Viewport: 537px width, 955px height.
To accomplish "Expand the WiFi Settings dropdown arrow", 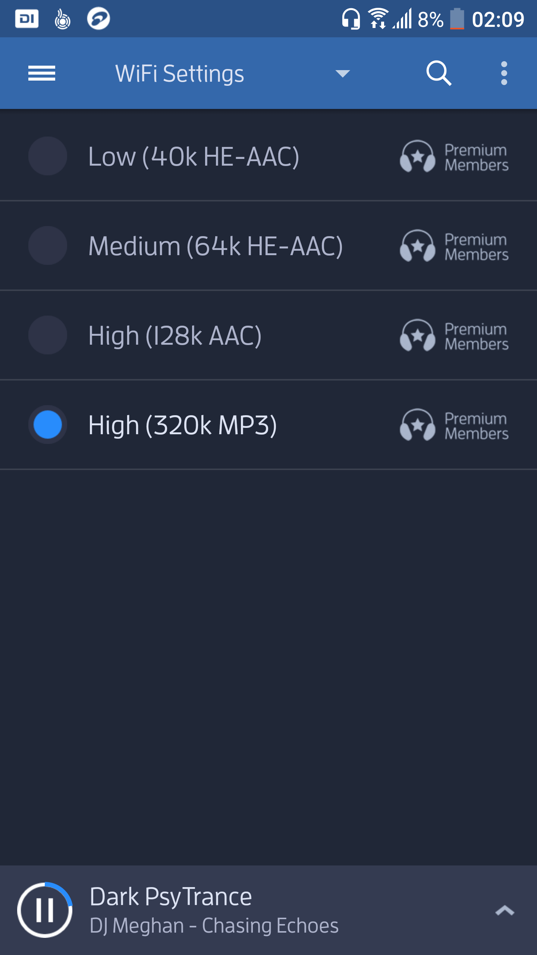I will coord(343,73).
